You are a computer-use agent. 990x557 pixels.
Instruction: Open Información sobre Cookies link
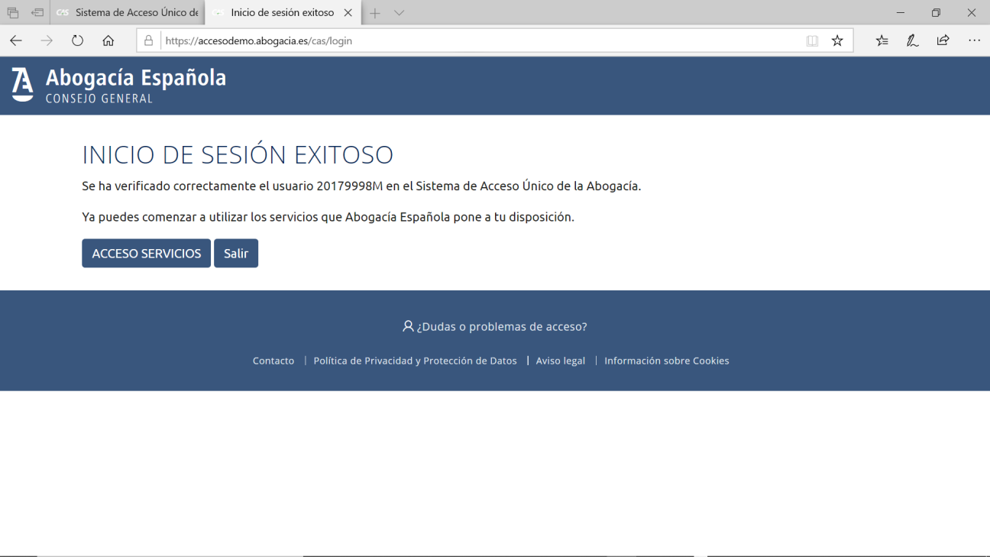pos(667,361)
